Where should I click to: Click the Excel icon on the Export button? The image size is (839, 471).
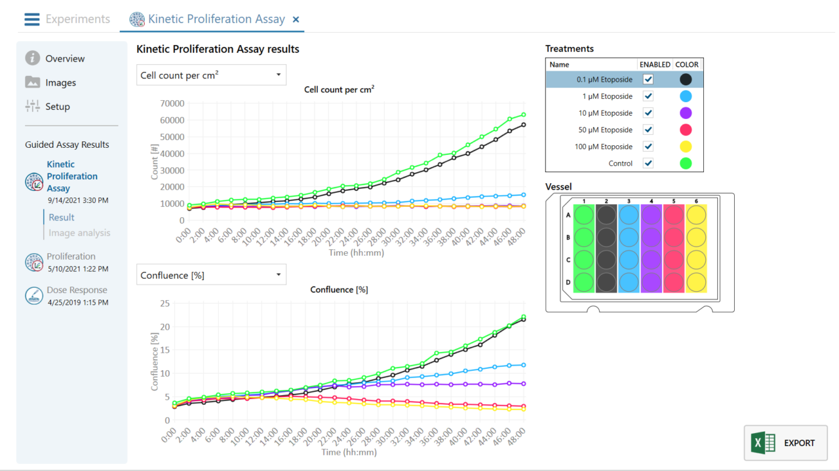point(763,442)
